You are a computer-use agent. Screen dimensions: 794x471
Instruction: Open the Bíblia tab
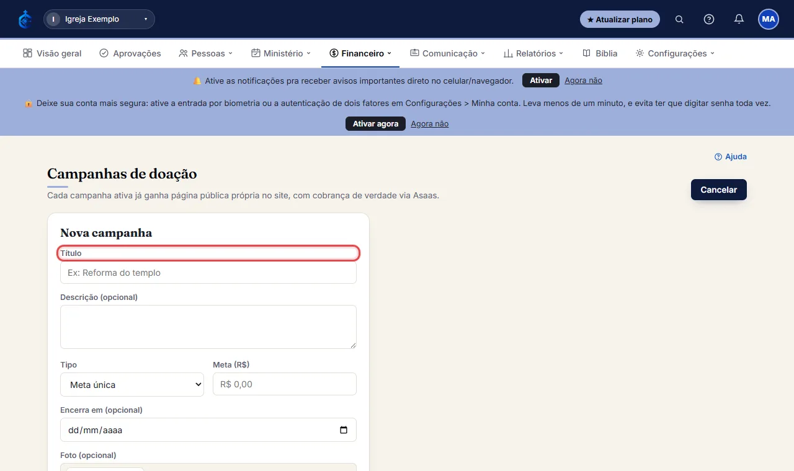(600, 53)
